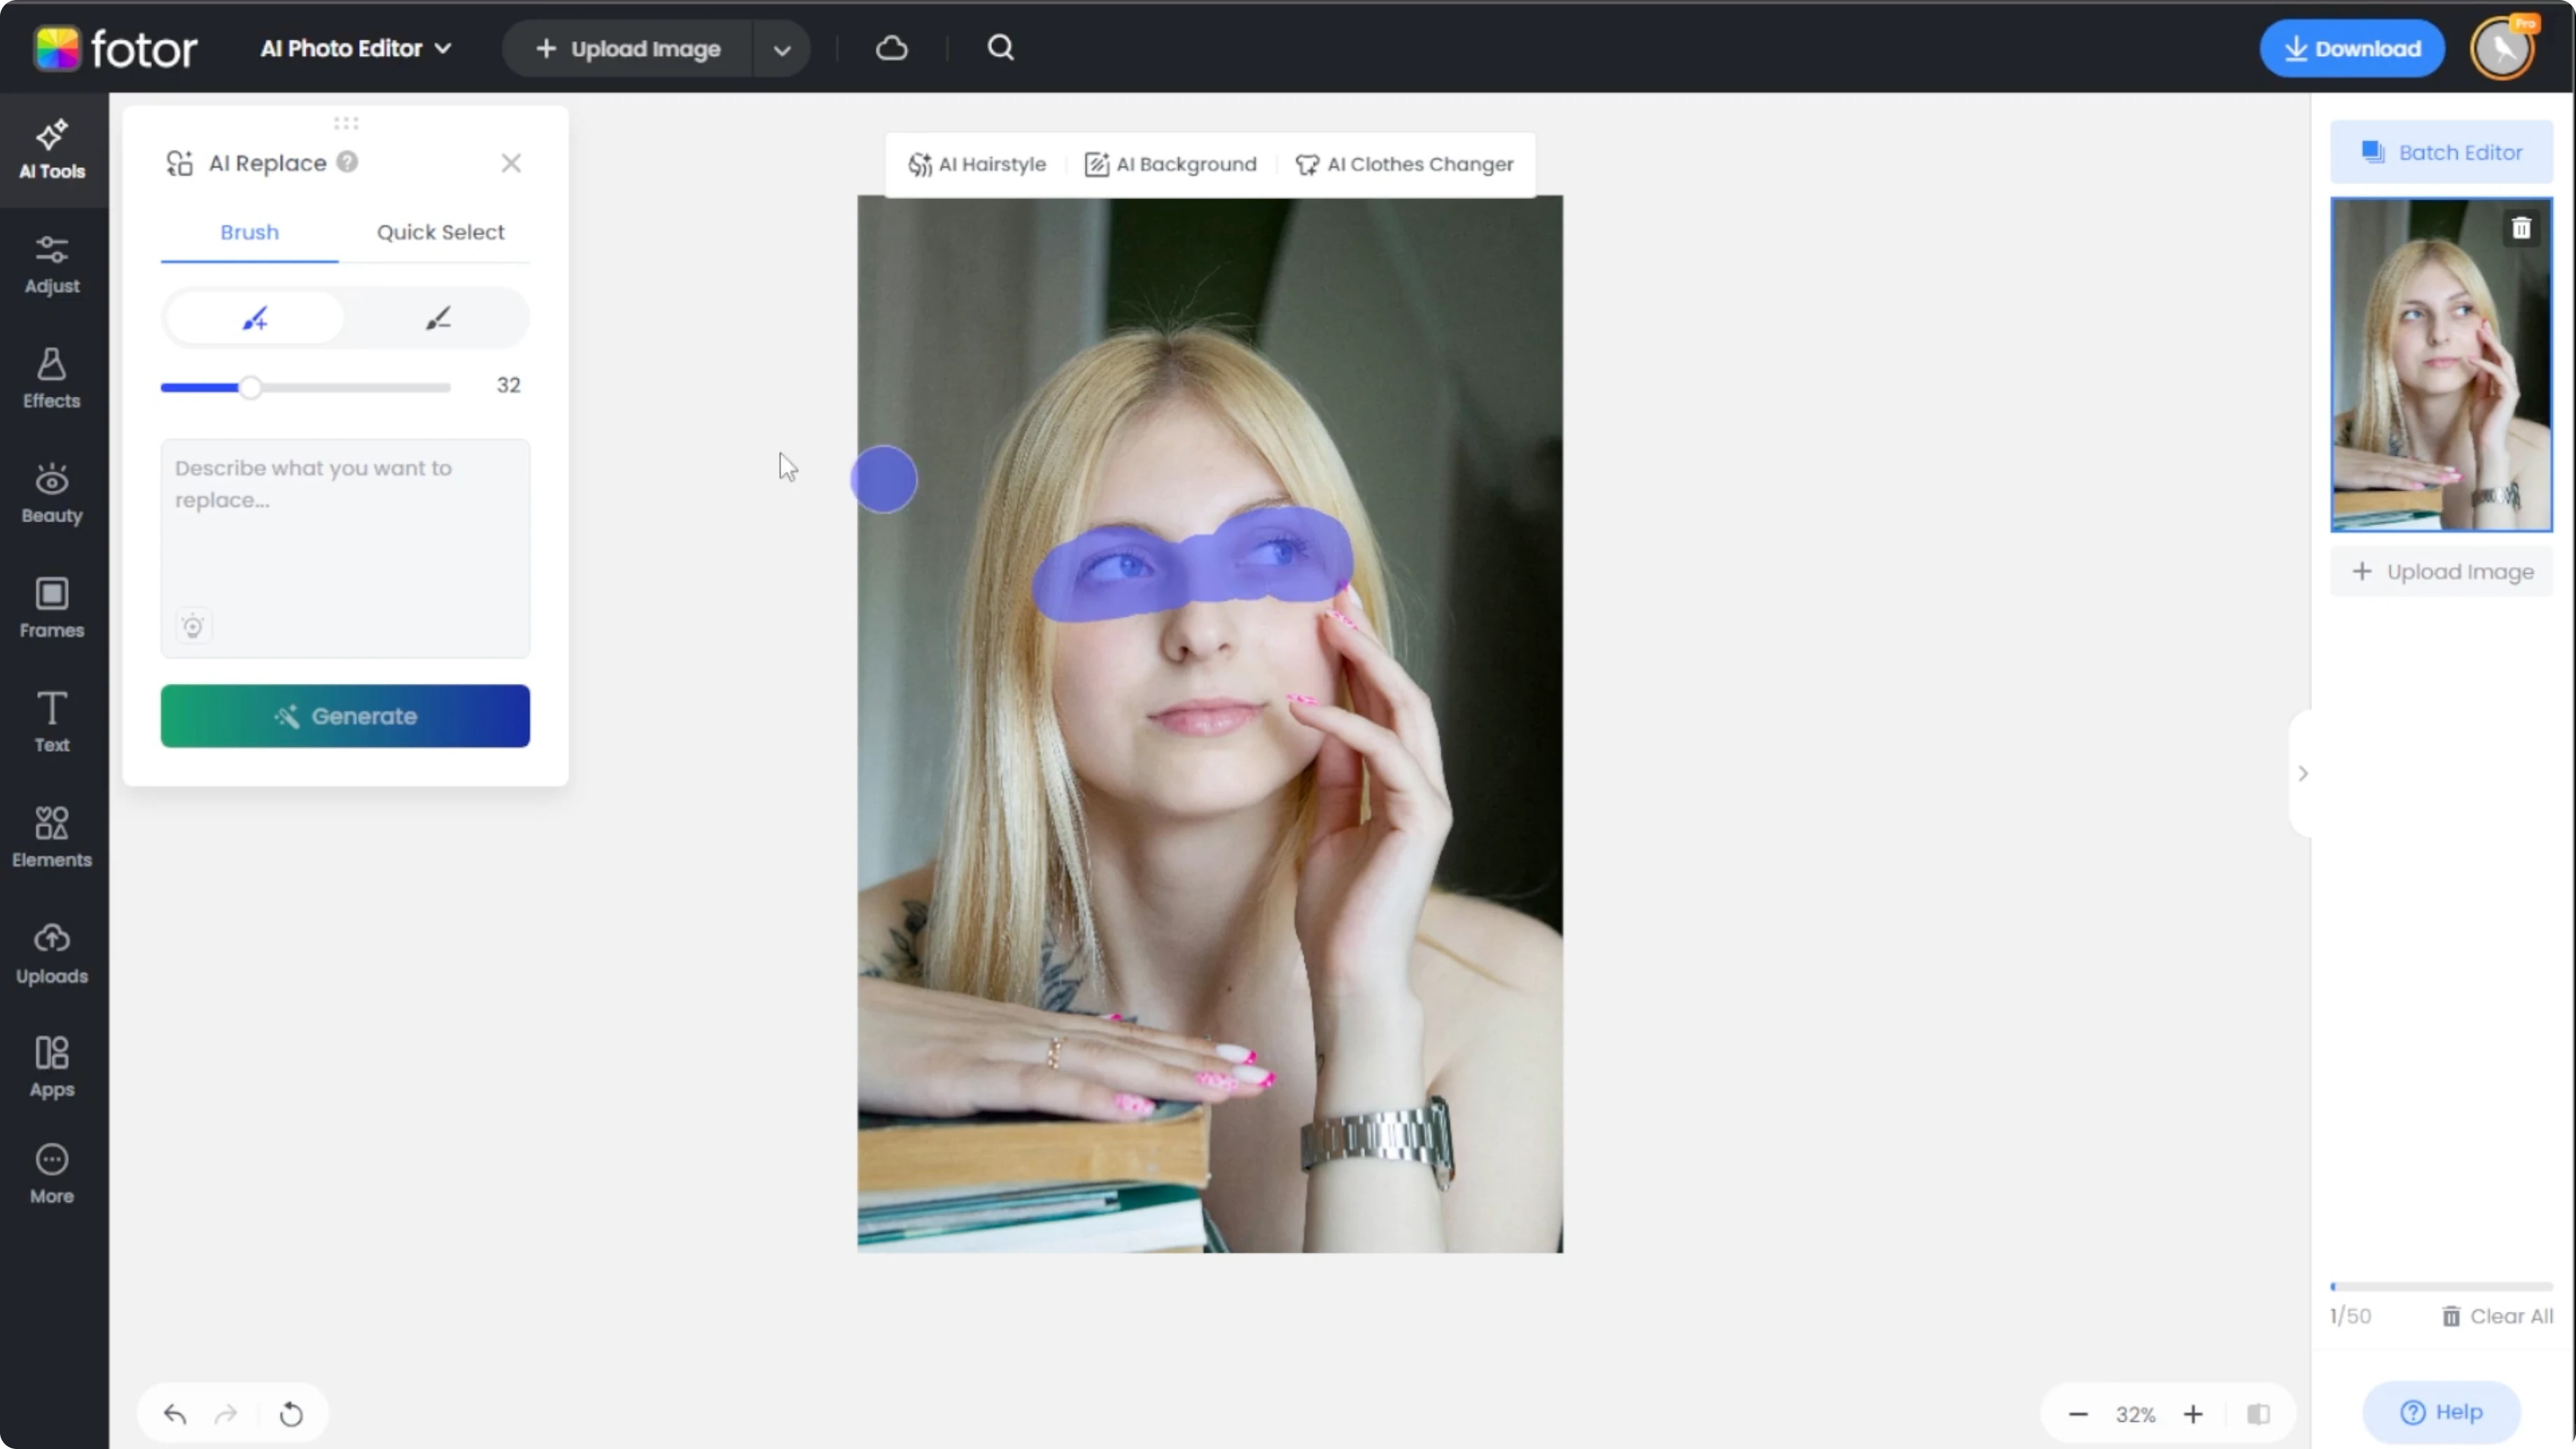Undo the last action

tap(175, 1414)
